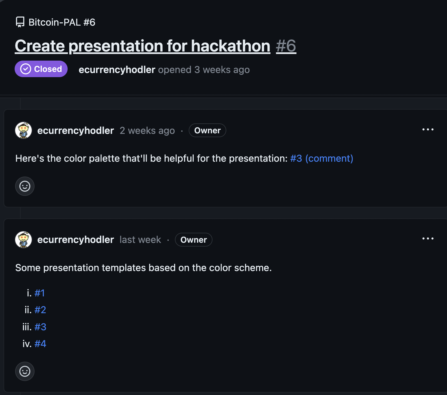
Task: Open the #3 template link in the list
Action: [x=40, y=327]
